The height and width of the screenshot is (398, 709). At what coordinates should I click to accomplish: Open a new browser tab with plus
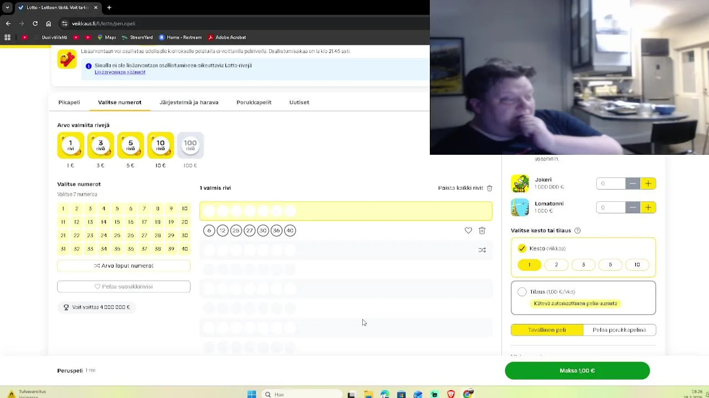click(109, 8)
